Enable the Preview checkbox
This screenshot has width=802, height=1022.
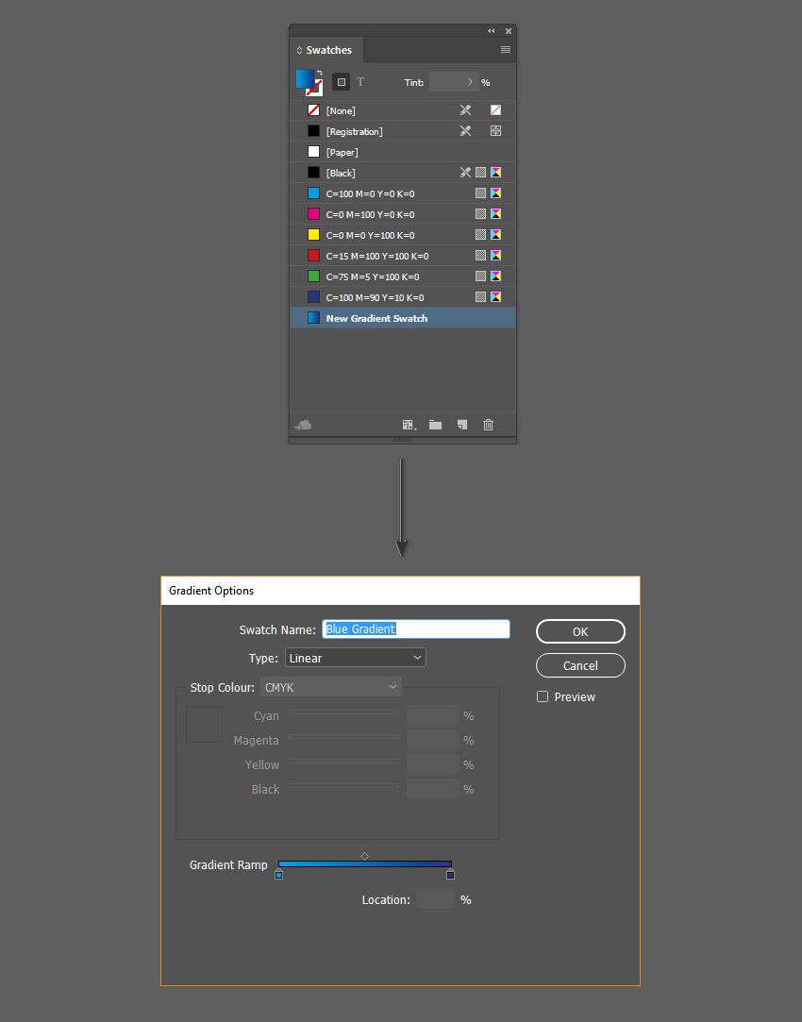tap(542, 696)
